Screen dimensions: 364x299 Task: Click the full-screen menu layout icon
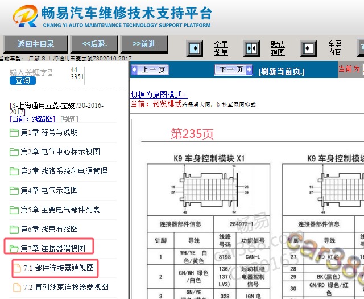coord(195,48)
